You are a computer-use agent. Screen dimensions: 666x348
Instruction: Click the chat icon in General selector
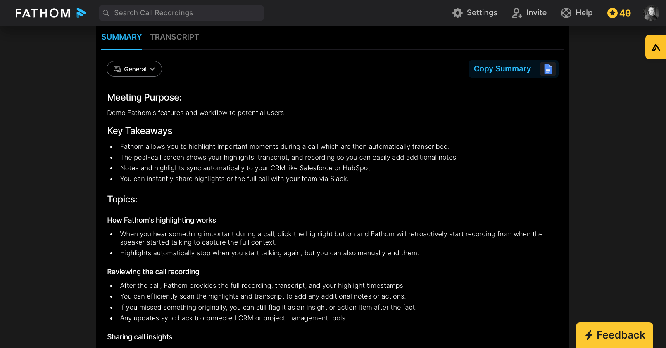pyautogui.click(x=117, y=69)
